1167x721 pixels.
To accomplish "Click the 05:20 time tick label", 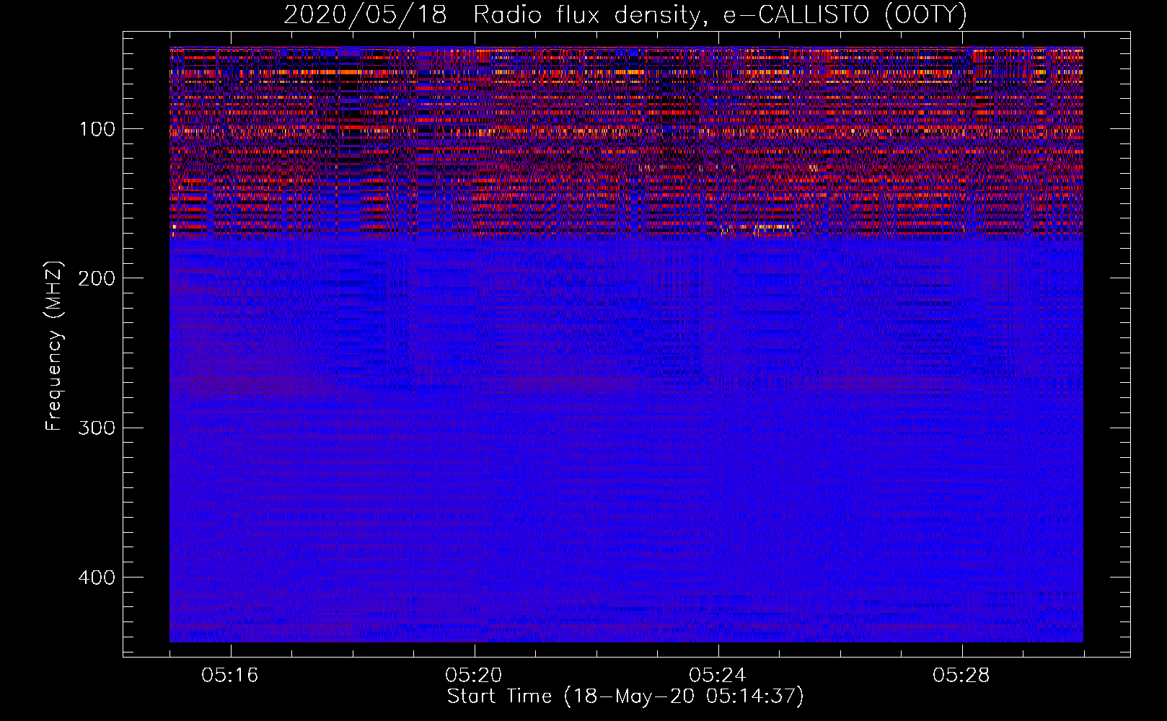I will click(474, 676).
